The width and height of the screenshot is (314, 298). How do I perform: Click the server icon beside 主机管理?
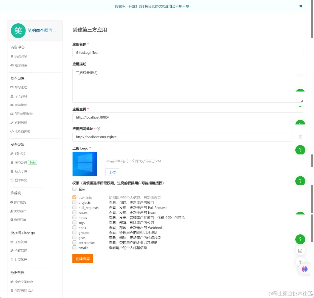tap(12, 242)
